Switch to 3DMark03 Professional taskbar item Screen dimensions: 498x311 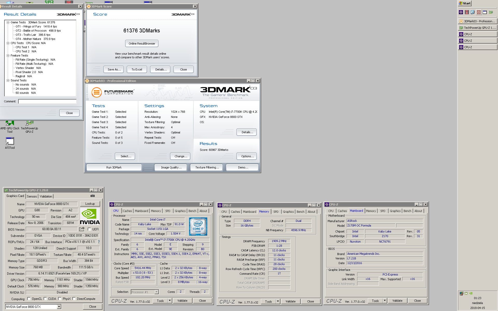pos(478,21)
